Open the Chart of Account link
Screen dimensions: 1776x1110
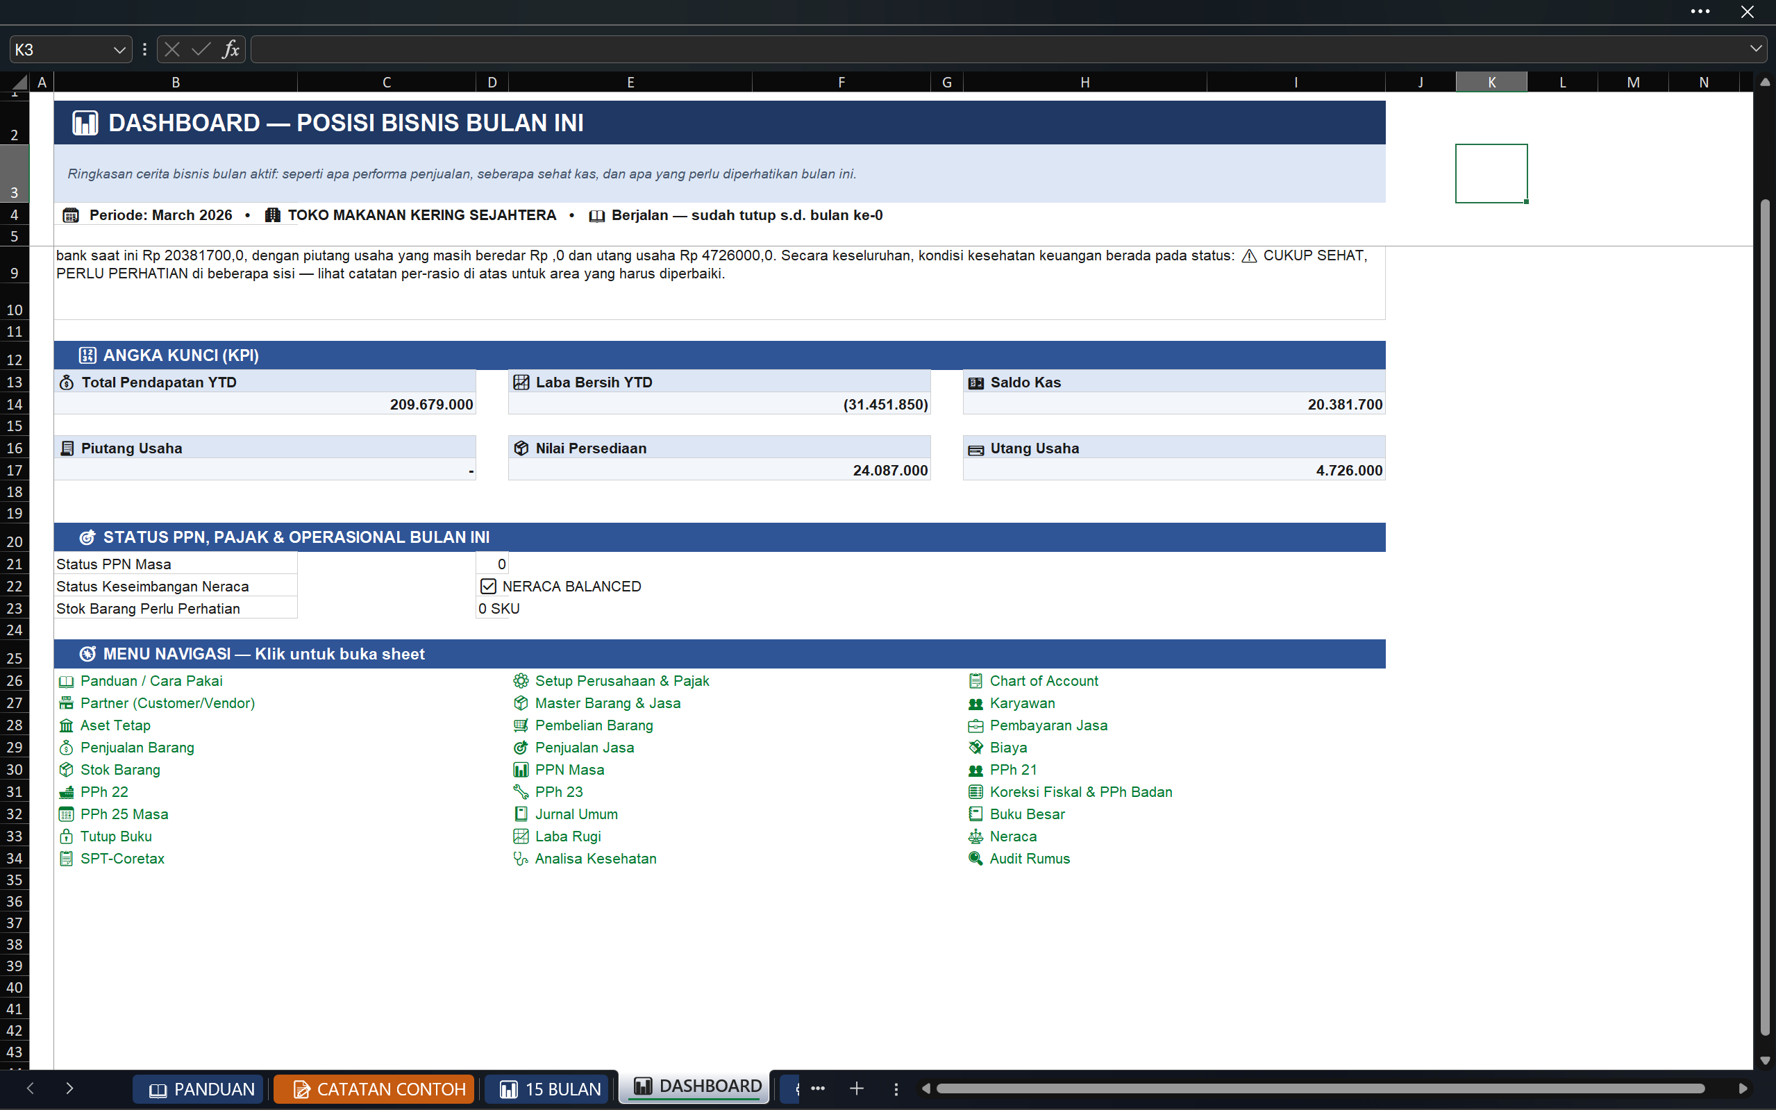pos(1044,681)
